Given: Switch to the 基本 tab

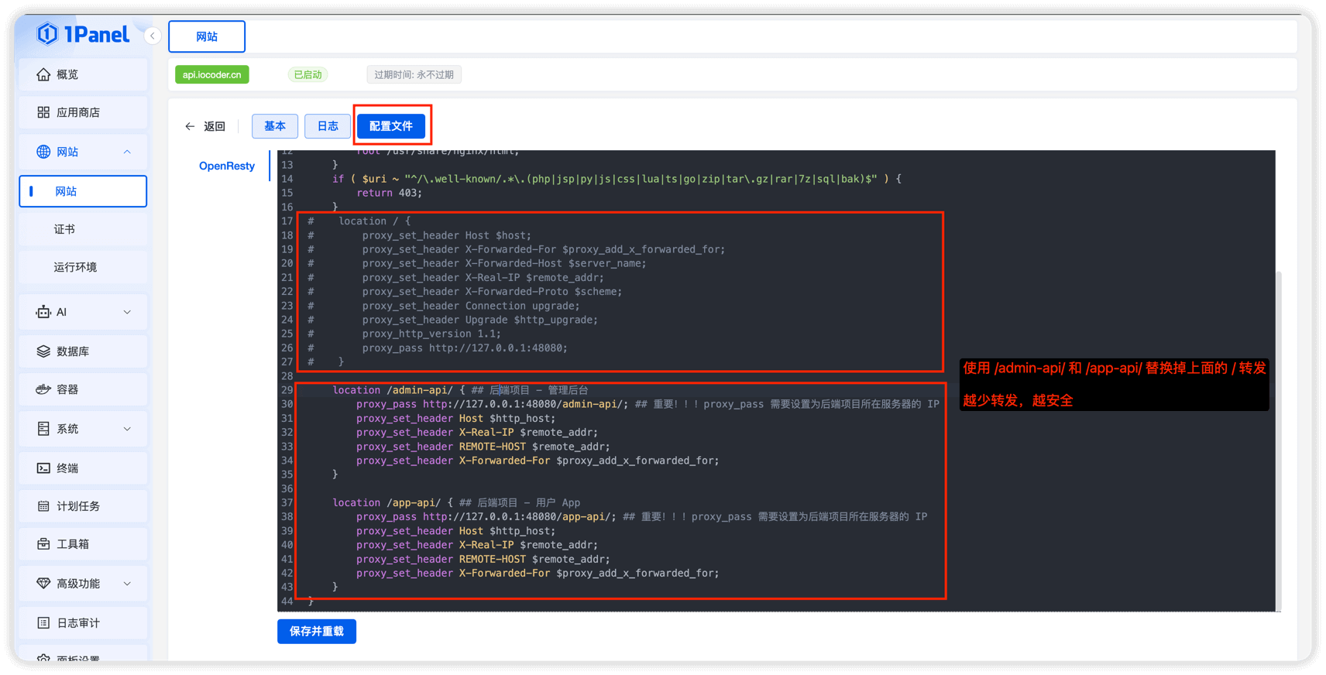Looking at the screenshot, I should click(x=275, y=126).
